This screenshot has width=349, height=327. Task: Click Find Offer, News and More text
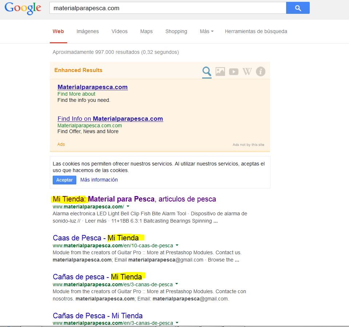(x=88, y=132)
